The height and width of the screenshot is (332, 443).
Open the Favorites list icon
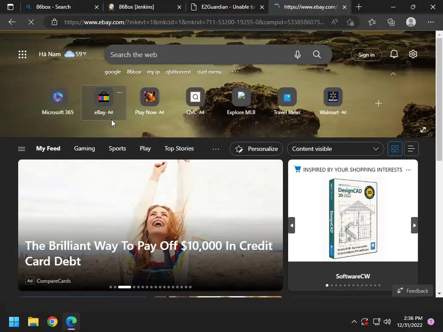click(372, 22)
